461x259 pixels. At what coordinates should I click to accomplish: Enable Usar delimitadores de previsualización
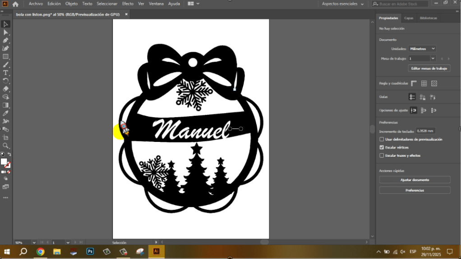(382, 139)
